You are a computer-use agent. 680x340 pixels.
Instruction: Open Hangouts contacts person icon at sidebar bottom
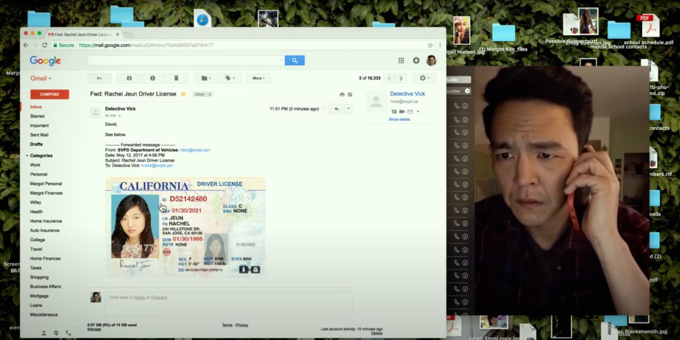[x=44, y=333]
